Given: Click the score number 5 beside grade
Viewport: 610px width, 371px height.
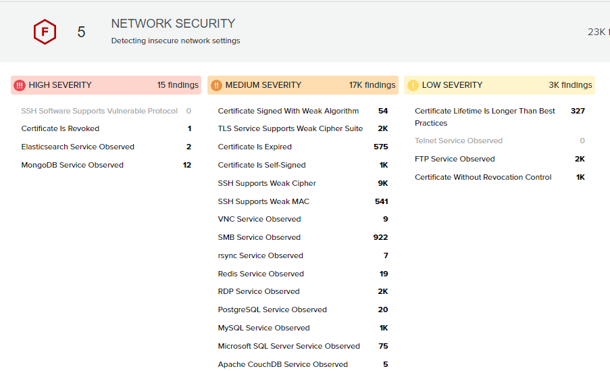Looking at the screenshot, I should [x=81, y=32].
